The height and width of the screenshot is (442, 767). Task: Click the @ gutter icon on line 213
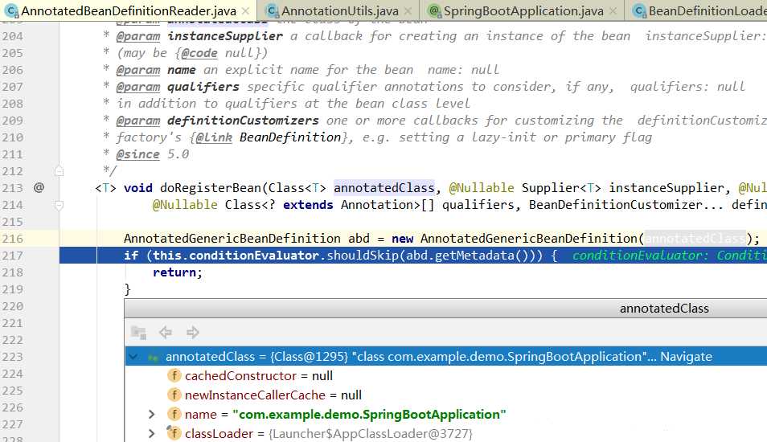click(39, 187)
